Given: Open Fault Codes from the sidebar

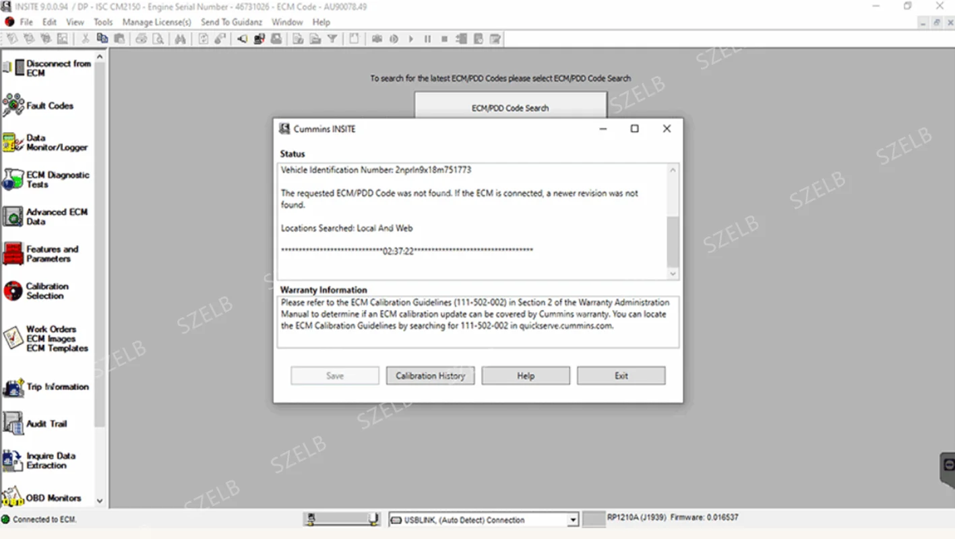Looking at the screenshot, I should tap(38, 105).
